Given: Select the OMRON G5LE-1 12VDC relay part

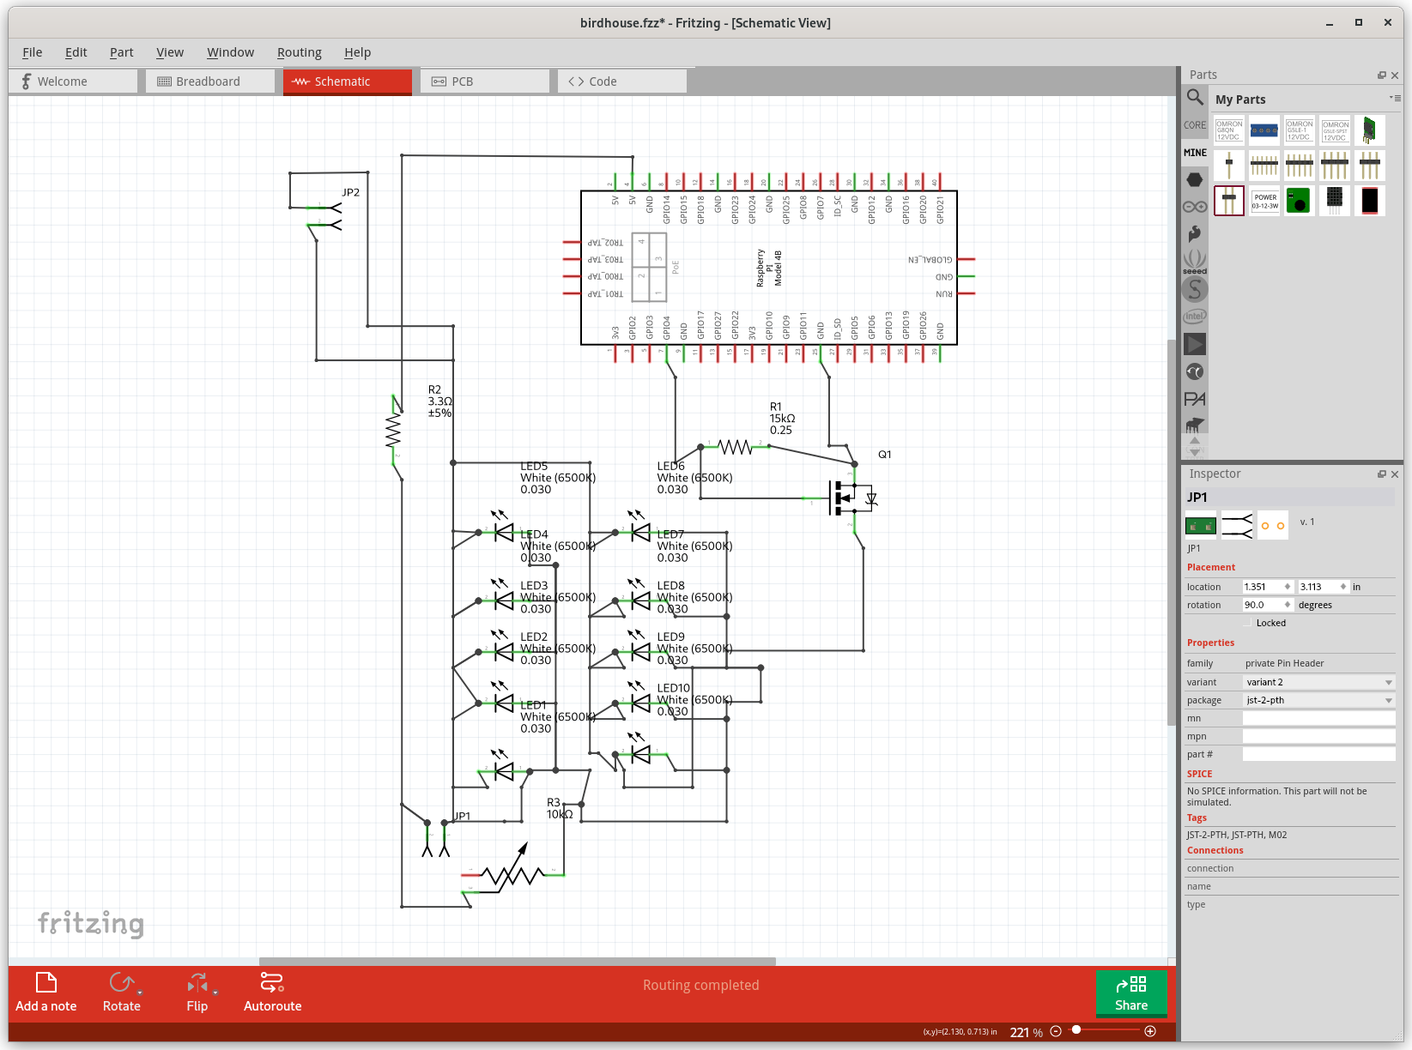Looking at the screenshot, I should [x=1300, y=130].
